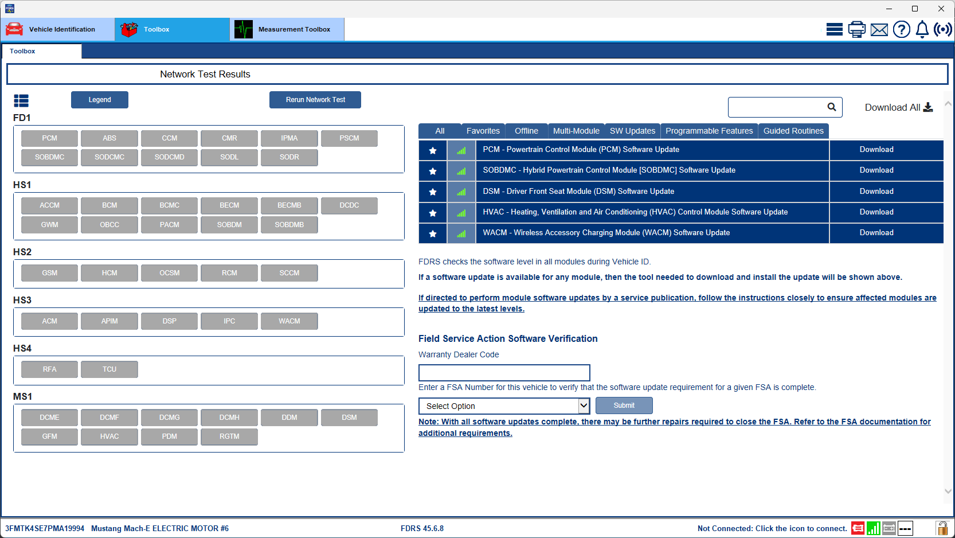The width and height of the screenshot is (955, 538).
Task: Select the DCDC module under HS1
Action: pyautogui.click(x=349, y=205)
